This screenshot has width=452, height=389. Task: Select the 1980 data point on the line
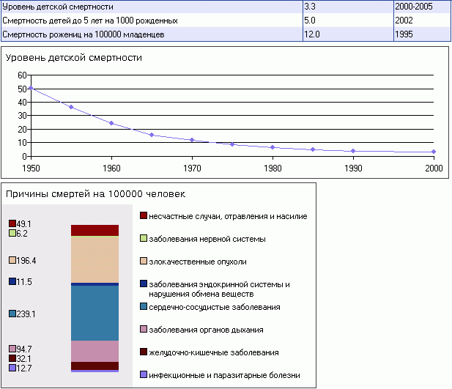(x=273, y=147)
